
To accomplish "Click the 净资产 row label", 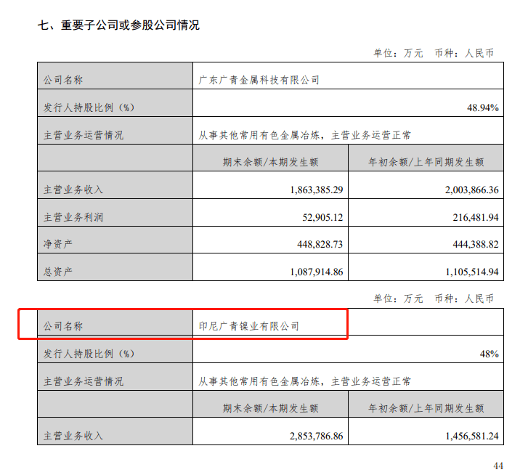I will (x=57, y=244).
